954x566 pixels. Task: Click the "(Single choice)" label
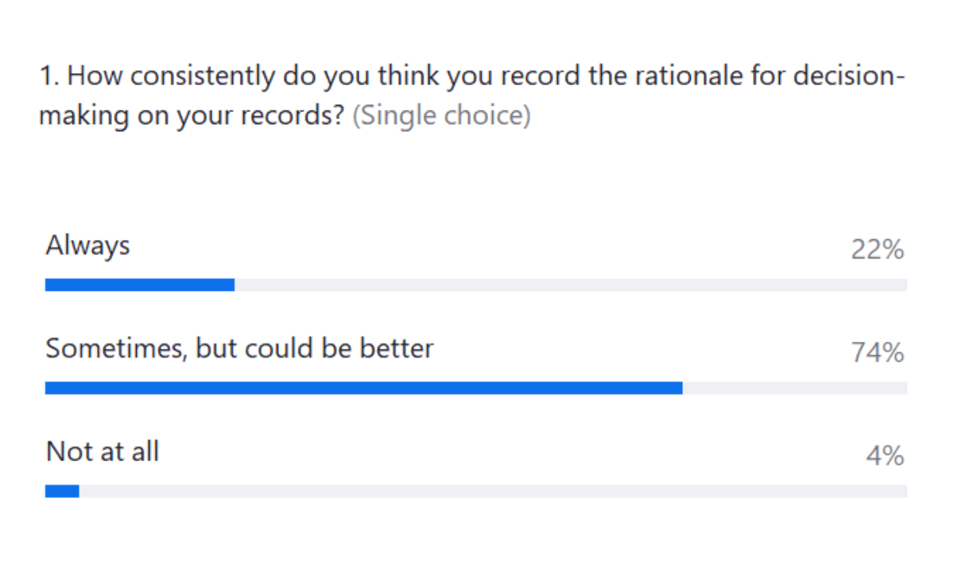click(441, 116)
